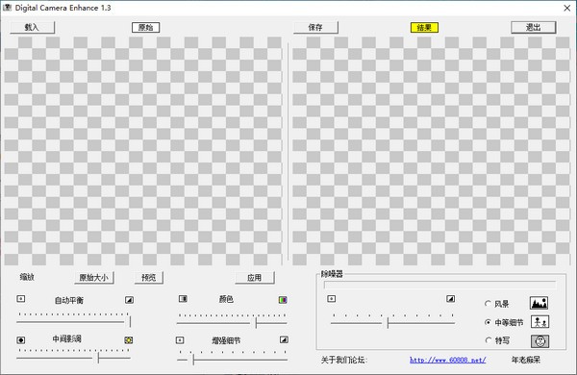This screenshot has width=577, height=375.
Task: Click the small square icon in 除噪器 panel
Action: pyautogui.click(x=332, y=299)
